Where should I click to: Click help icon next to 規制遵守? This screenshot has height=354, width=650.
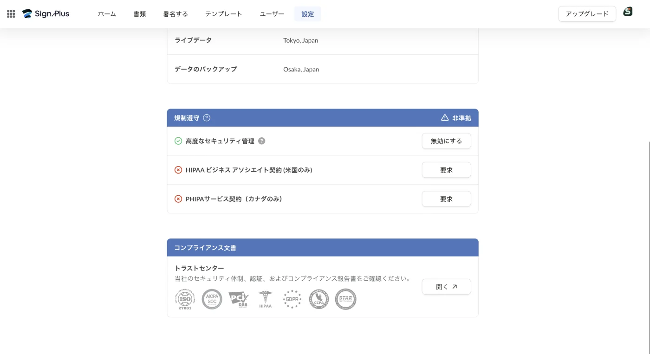click(207, 118)
